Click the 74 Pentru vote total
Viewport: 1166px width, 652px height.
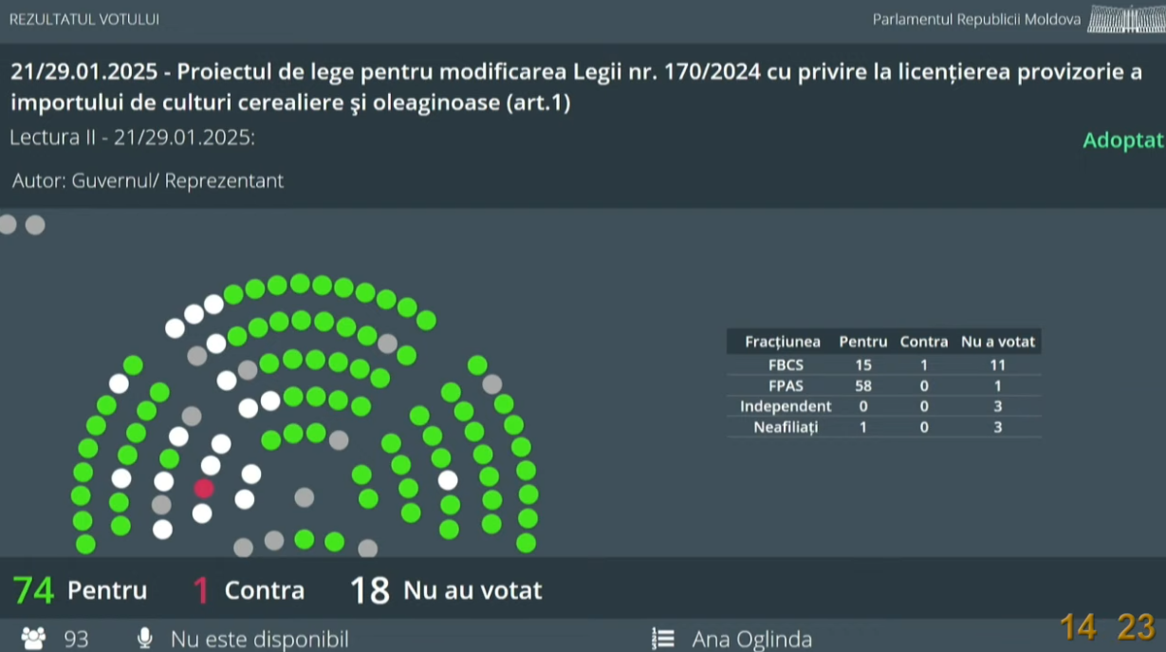[81, 590]
